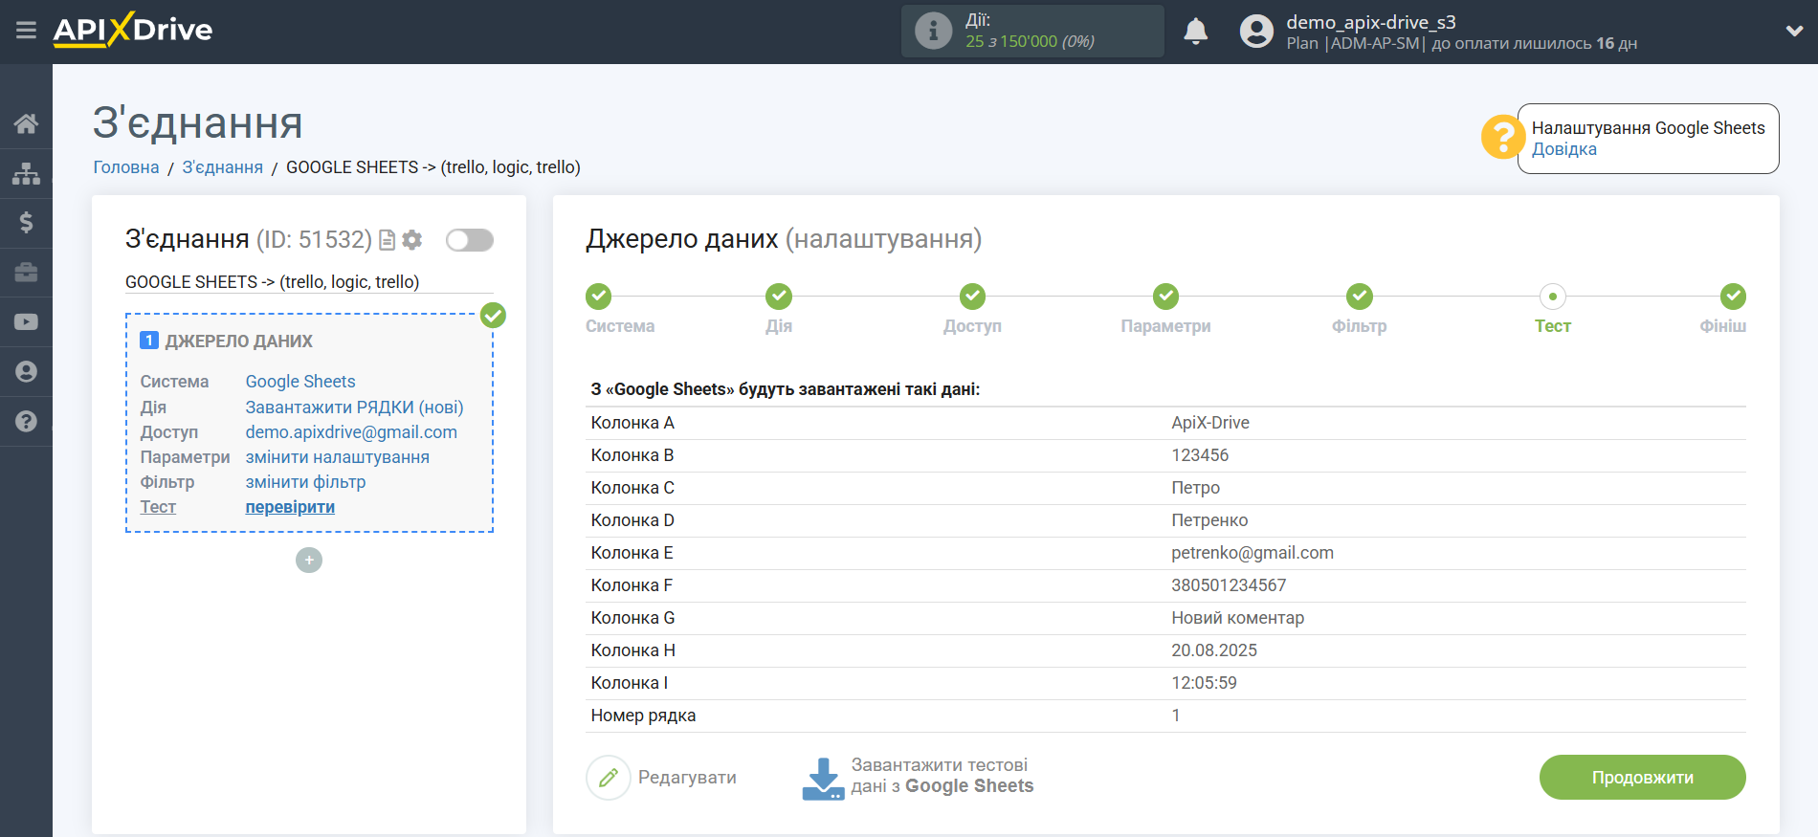
Task: Select the 20.08.2025 date value
Action: [1213, 650]
